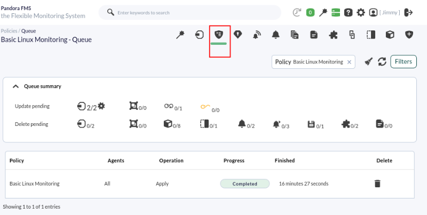Open the shield with keyhole tab

[x=238, y=35]
